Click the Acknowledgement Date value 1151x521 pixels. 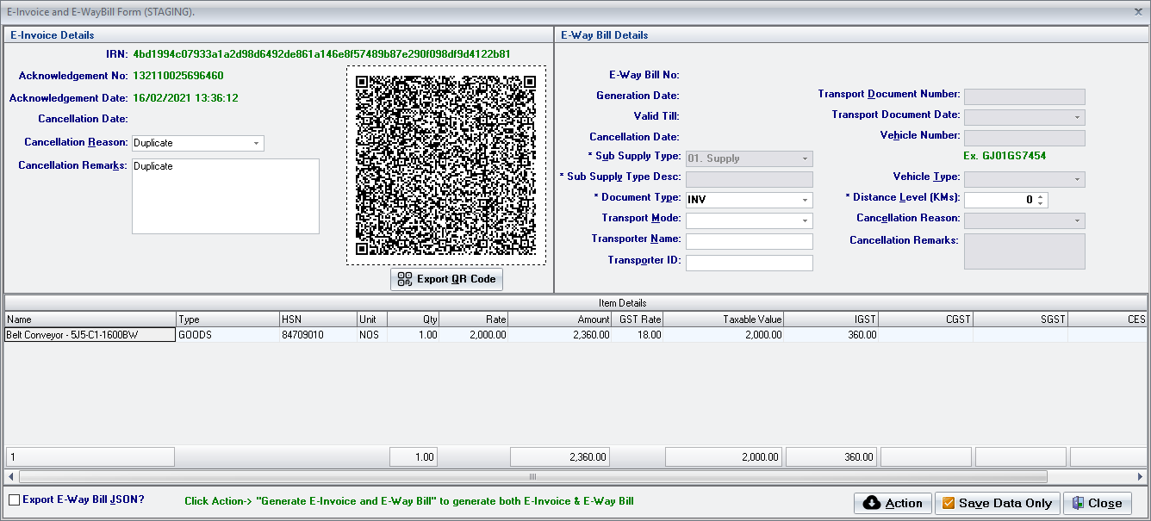tap(185, 98)
